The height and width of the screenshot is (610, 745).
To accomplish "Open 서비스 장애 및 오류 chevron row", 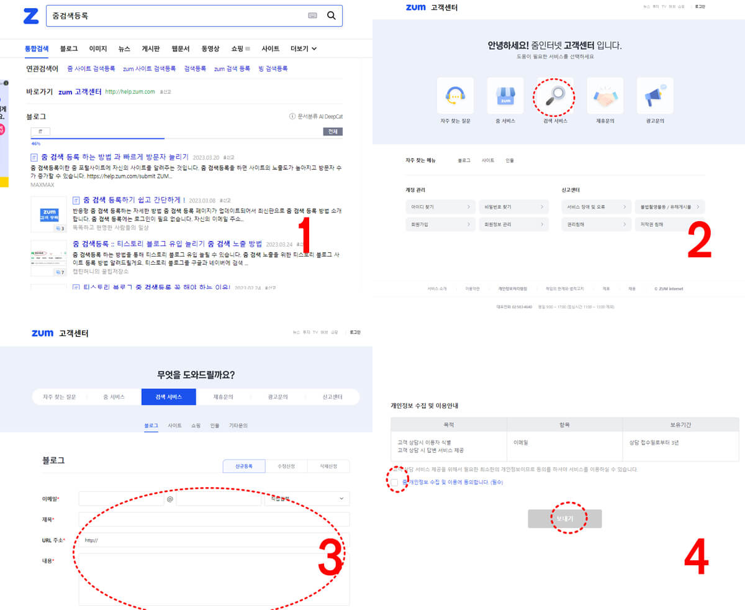I will [596, 206].
